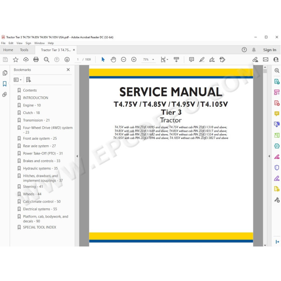Open the notifications bell
The width and height of the screenshot is (281, 281).
coord(254,50)
